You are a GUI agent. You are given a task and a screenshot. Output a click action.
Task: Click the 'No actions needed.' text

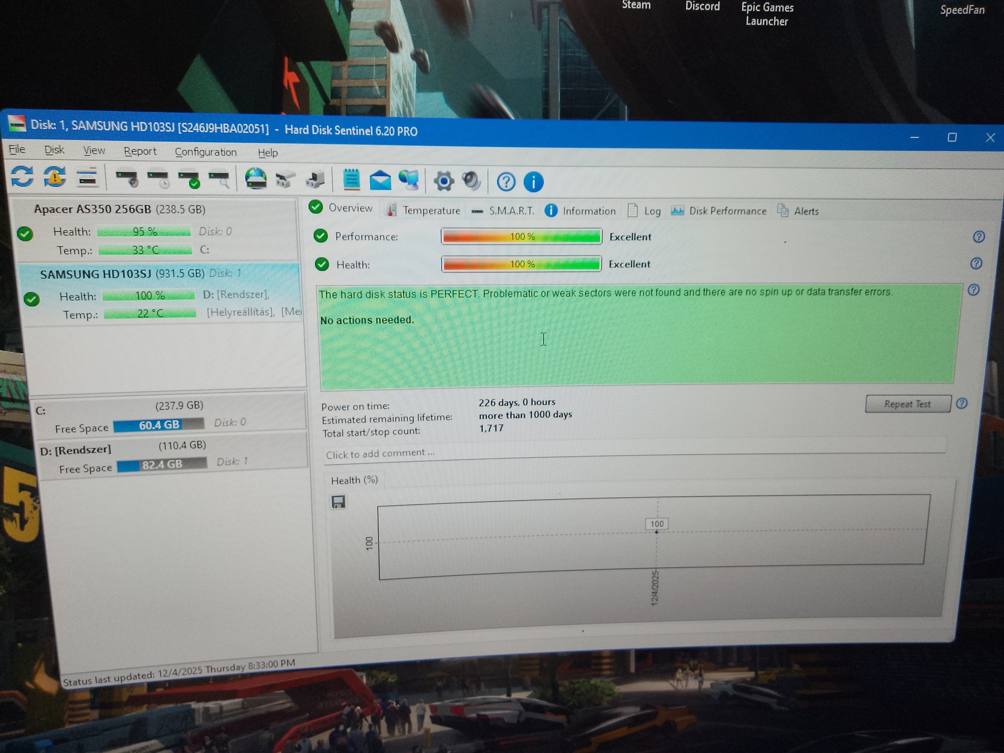[x=367, y=320]
